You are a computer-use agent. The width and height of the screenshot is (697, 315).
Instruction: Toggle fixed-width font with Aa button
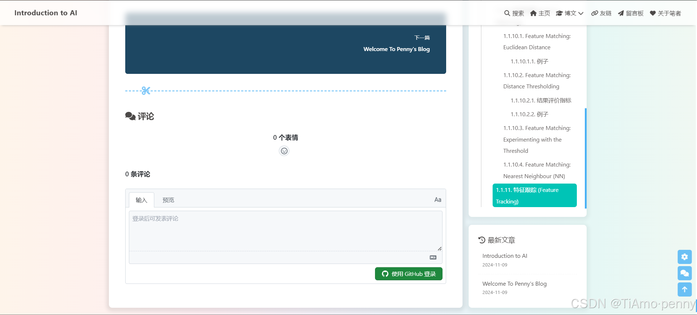tap(437, 200)
